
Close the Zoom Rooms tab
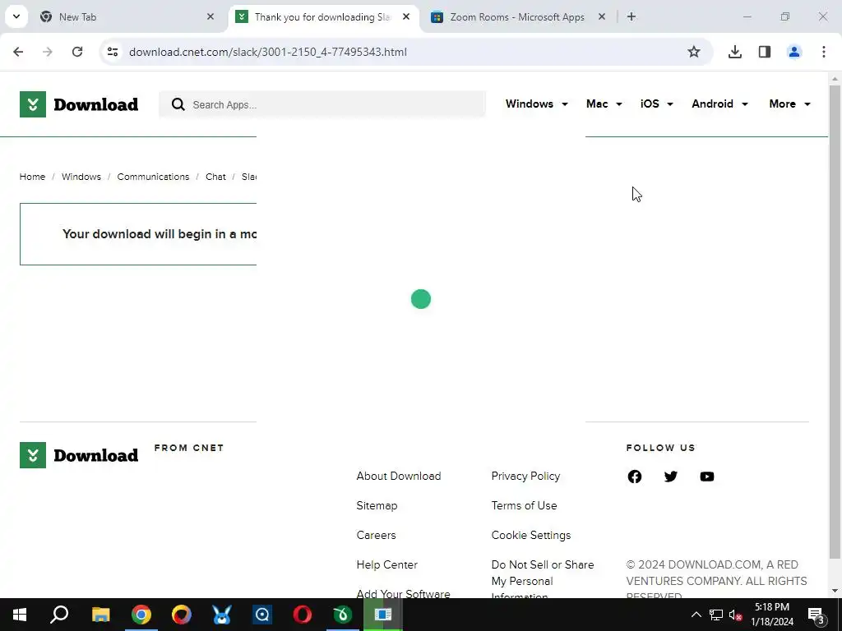(602, 17)
